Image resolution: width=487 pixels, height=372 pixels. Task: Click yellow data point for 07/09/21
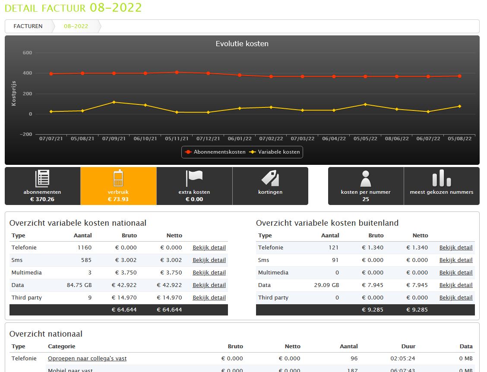click(114, 102)
